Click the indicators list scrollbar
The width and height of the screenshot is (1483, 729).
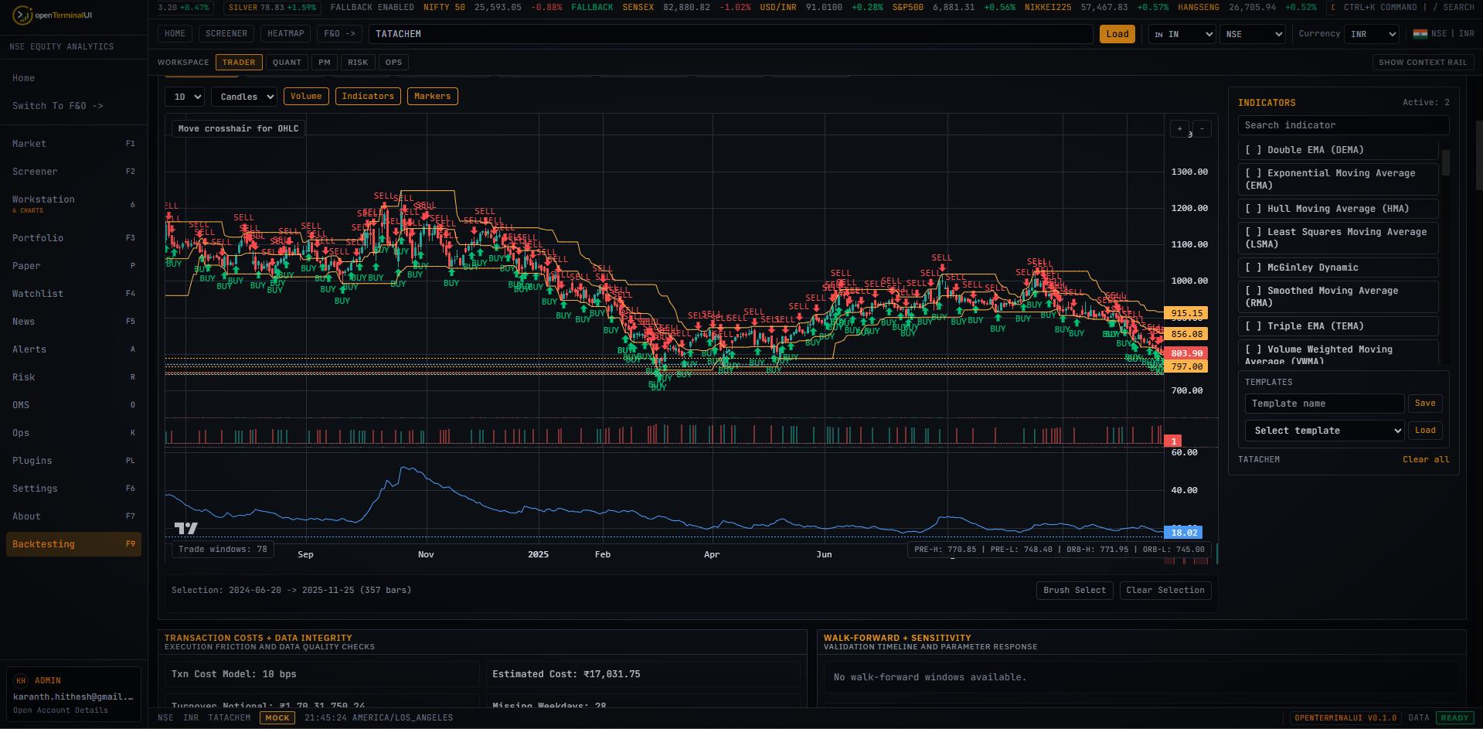[1445, 162]
